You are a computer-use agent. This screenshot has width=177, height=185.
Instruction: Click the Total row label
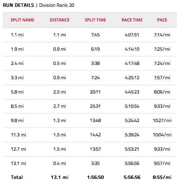click(x=17, y=177)
